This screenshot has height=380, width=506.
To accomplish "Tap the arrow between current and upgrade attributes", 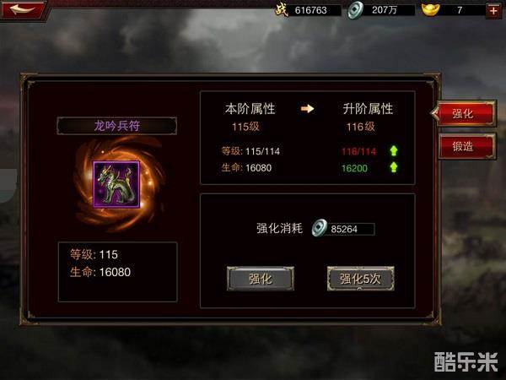I will [307, 109].
